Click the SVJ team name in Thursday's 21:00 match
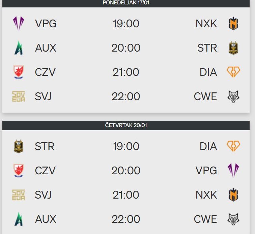This screenshot has height=234, width=255. click(x=43, y=195)
